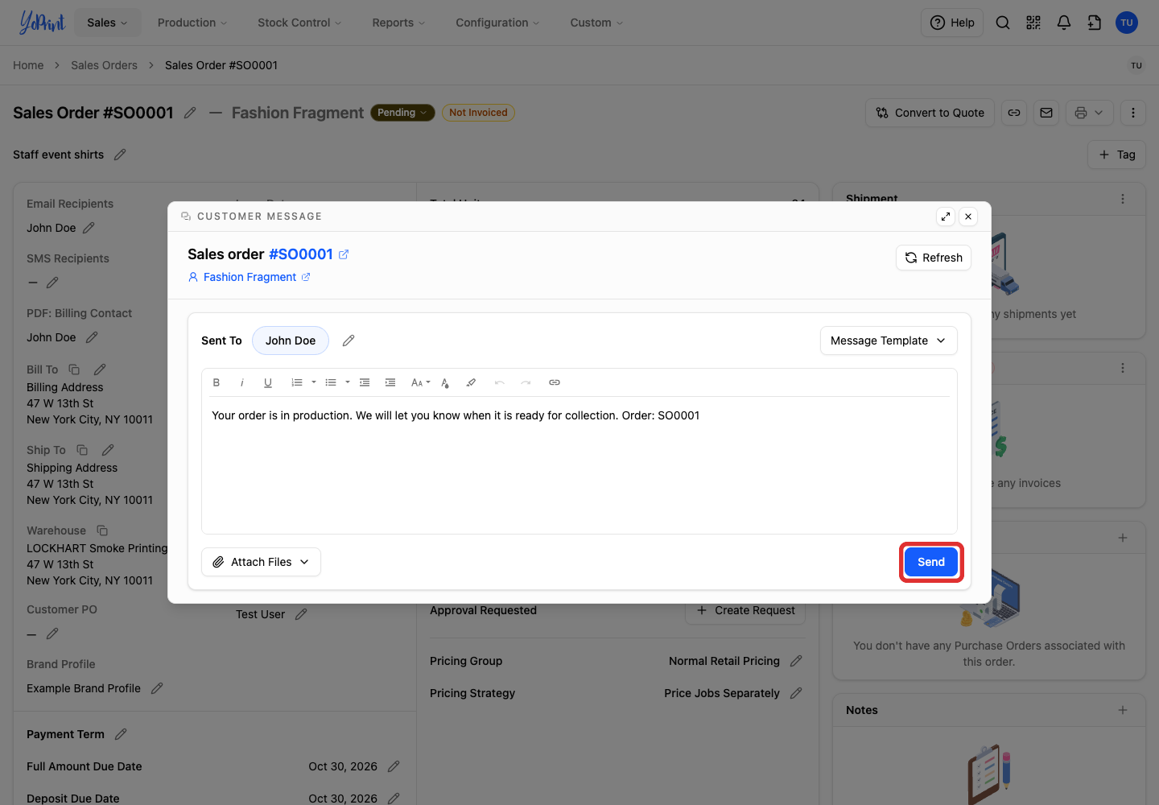The width and height of the screenshot is (1159, 805).
Task: Open the QR code scanner icon
Action: [1033, 23]
